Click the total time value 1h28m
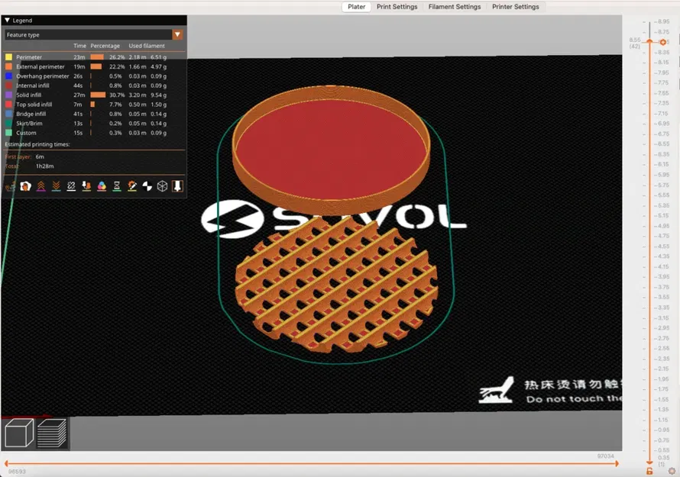 tap(44, 166)
